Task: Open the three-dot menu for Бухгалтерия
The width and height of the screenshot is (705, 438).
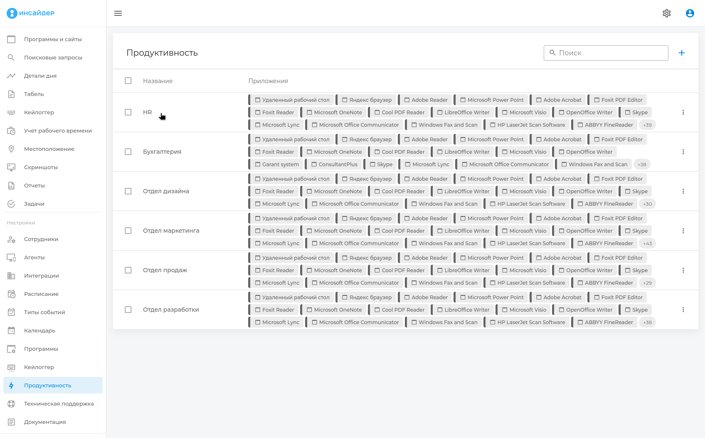Action: (683, 152)
